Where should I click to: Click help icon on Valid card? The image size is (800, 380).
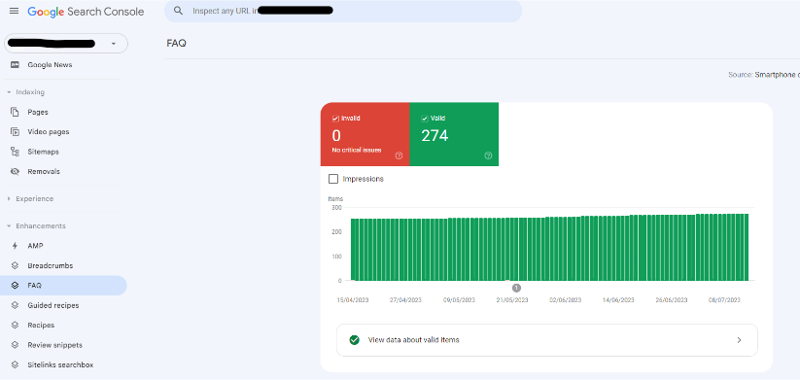click(488, 156)
